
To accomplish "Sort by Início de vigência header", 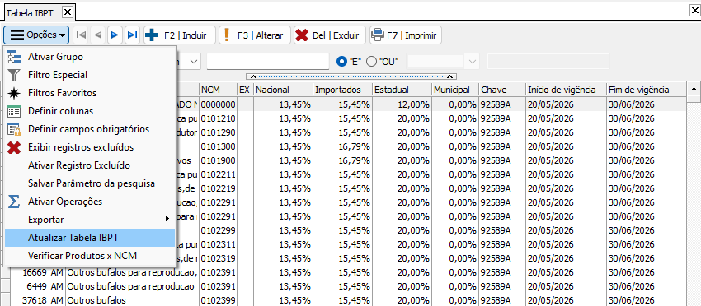I will [566, 90].
